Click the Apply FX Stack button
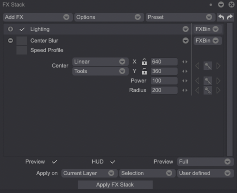Screen dimensions: 237x193 [115, 185]
